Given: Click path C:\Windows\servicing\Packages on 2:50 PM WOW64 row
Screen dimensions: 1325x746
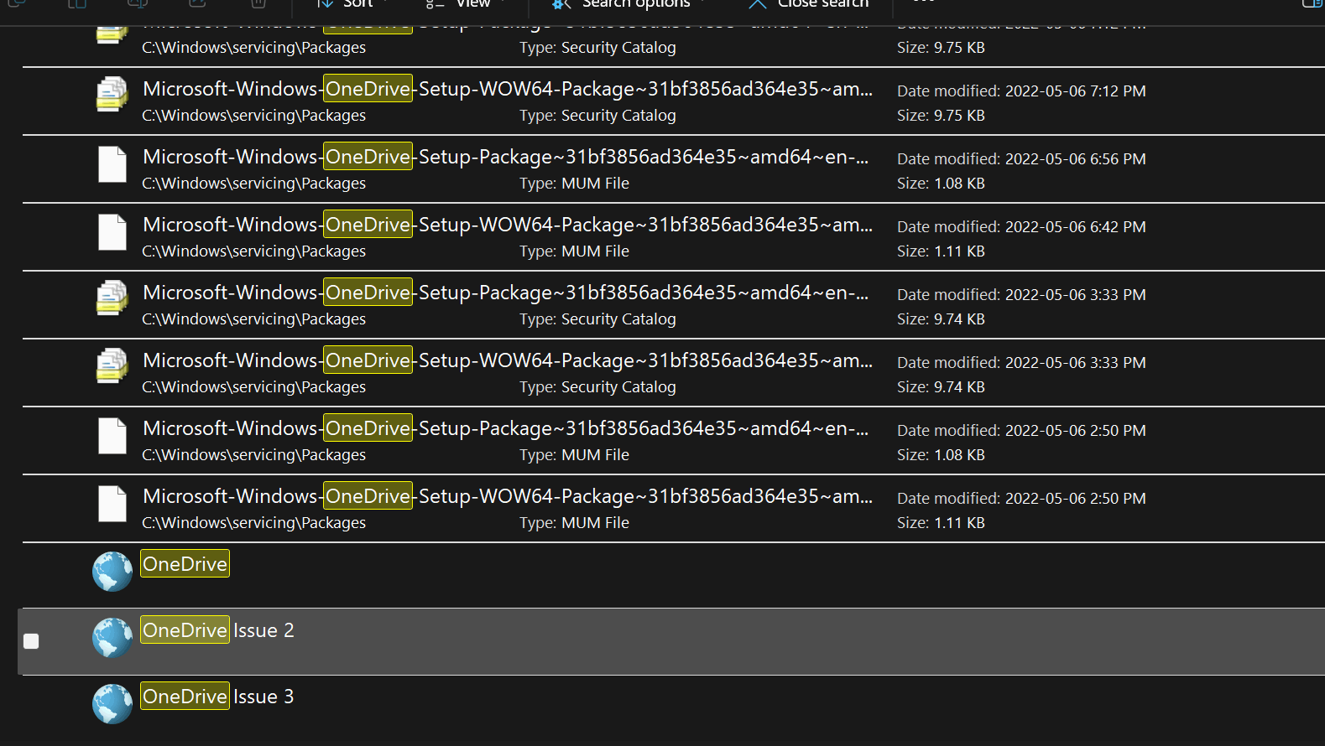Looking at the screenshot, I should tap(253, 523).
